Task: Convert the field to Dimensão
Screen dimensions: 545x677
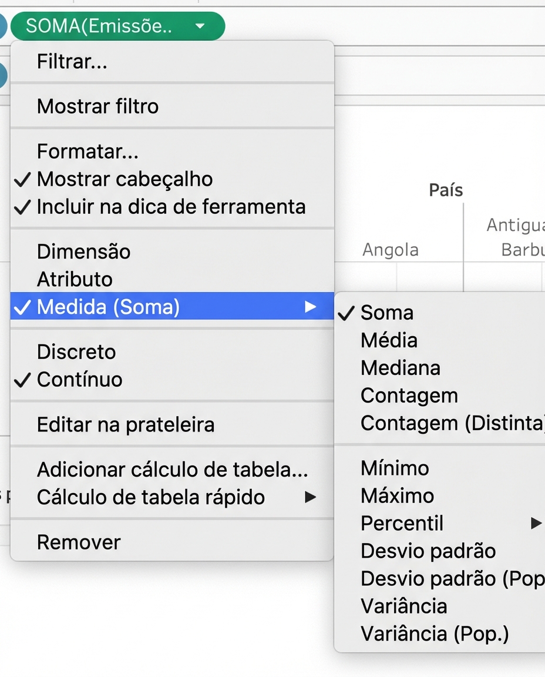Action: point(82,252)
